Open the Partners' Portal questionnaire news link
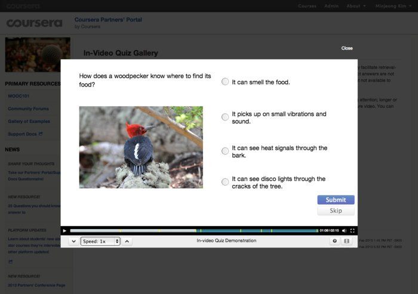This screenshot has width=418, height=294. coord(34,176)
